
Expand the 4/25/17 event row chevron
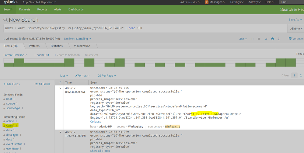point(60,88)
